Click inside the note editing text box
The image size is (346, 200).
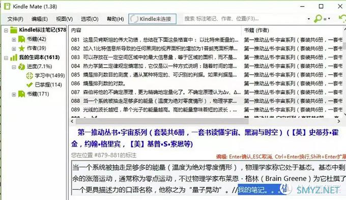pos(209,178)
